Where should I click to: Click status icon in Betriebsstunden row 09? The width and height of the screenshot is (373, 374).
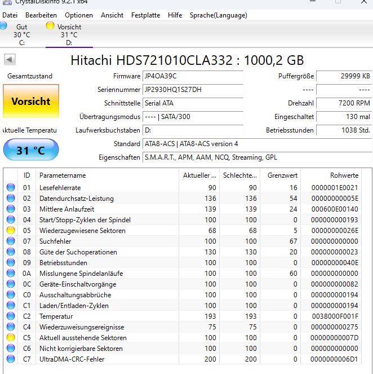click(x=11, y=263)
